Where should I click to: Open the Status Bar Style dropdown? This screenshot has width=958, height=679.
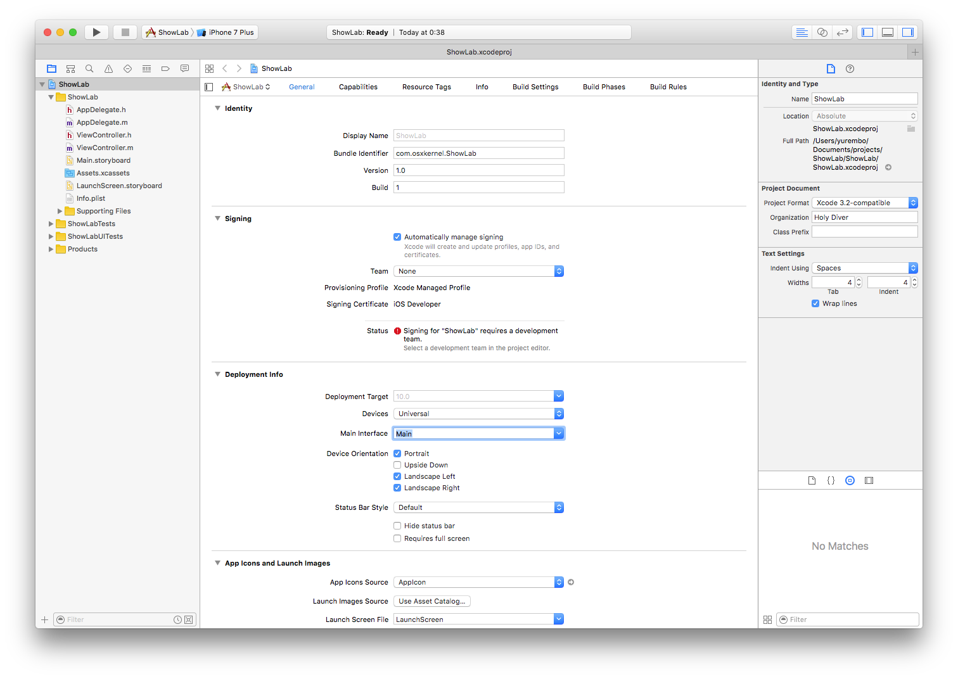tap(478, 507)
